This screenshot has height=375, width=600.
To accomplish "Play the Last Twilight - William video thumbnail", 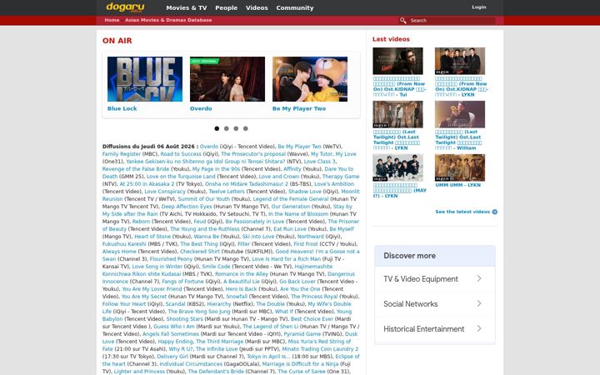I will (x=460, y=114).
